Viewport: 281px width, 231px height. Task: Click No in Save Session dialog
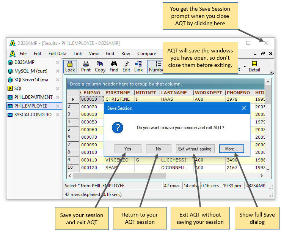[x=159, y=149]
